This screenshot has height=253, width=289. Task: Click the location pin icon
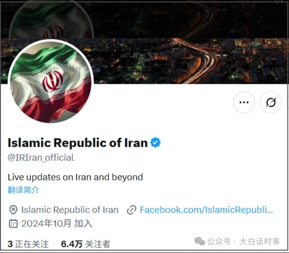[13, 210]
